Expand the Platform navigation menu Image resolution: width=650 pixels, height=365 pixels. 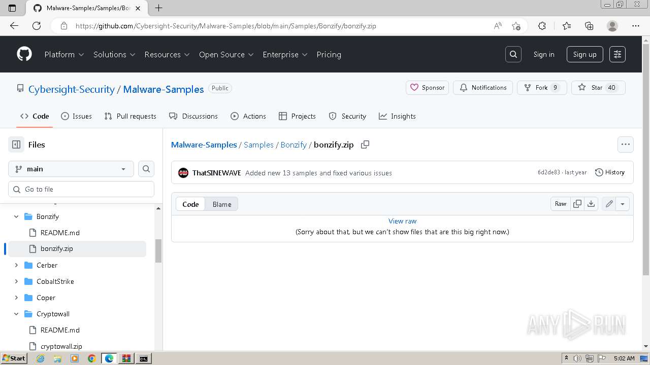(x=64, y=54)
